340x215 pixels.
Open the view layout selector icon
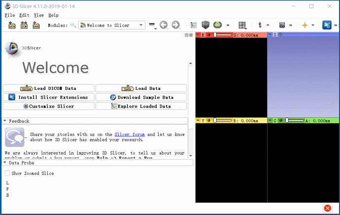(x=242, y=26)
